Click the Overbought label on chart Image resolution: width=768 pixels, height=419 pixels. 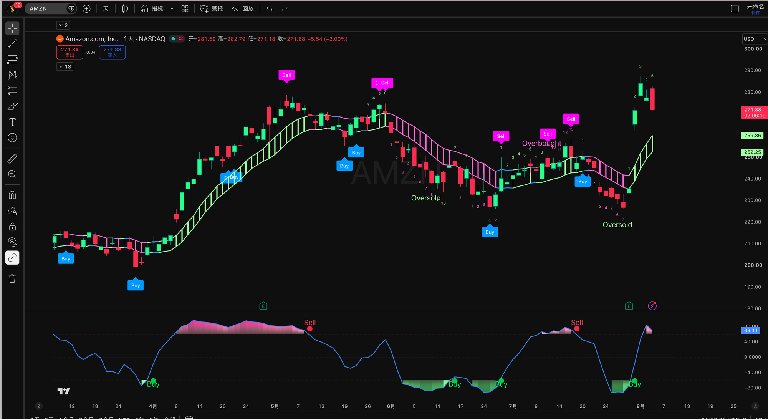click(541, 143)
